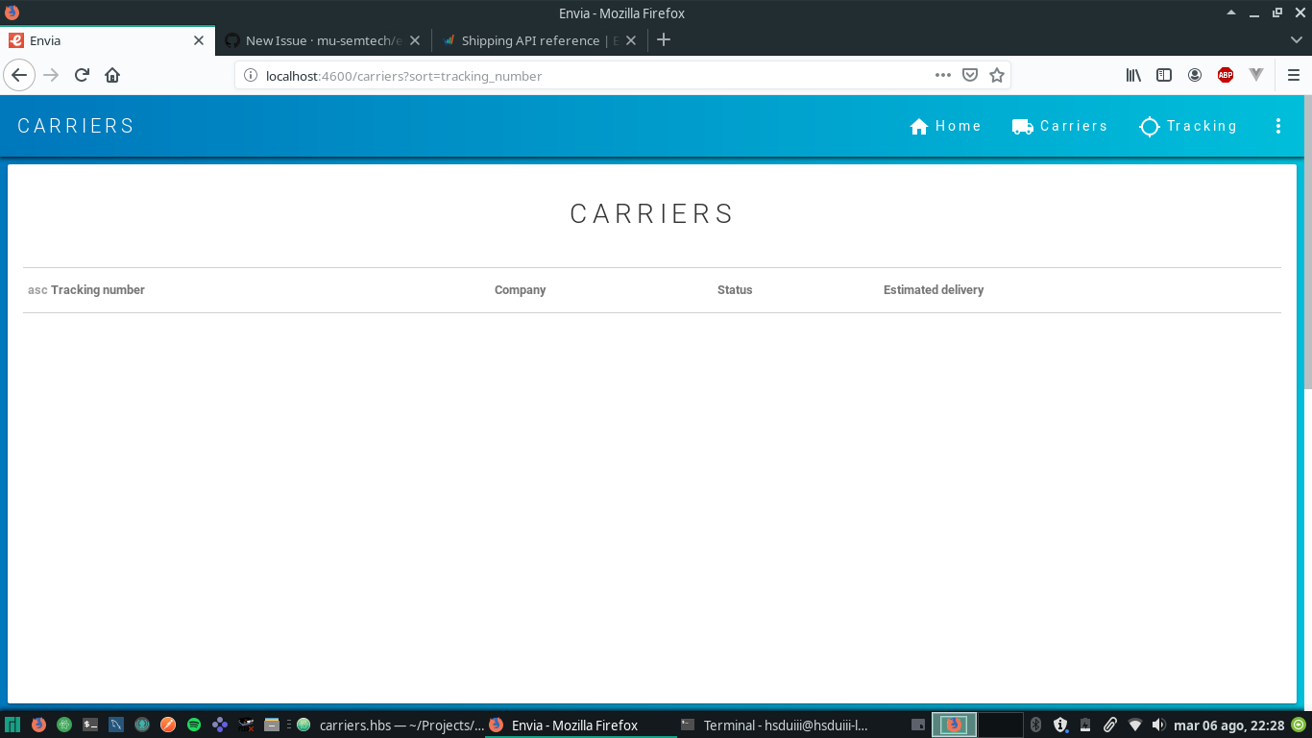
Task: Click the security shield tray icon
Action: click(1060, 726)
